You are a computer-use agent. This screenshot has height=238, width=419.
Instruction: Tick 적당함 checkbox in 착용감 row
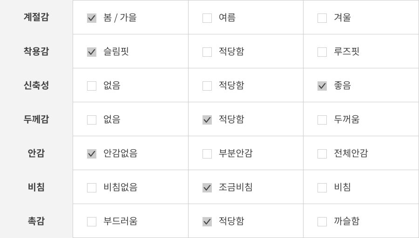[x=207, y=52]
